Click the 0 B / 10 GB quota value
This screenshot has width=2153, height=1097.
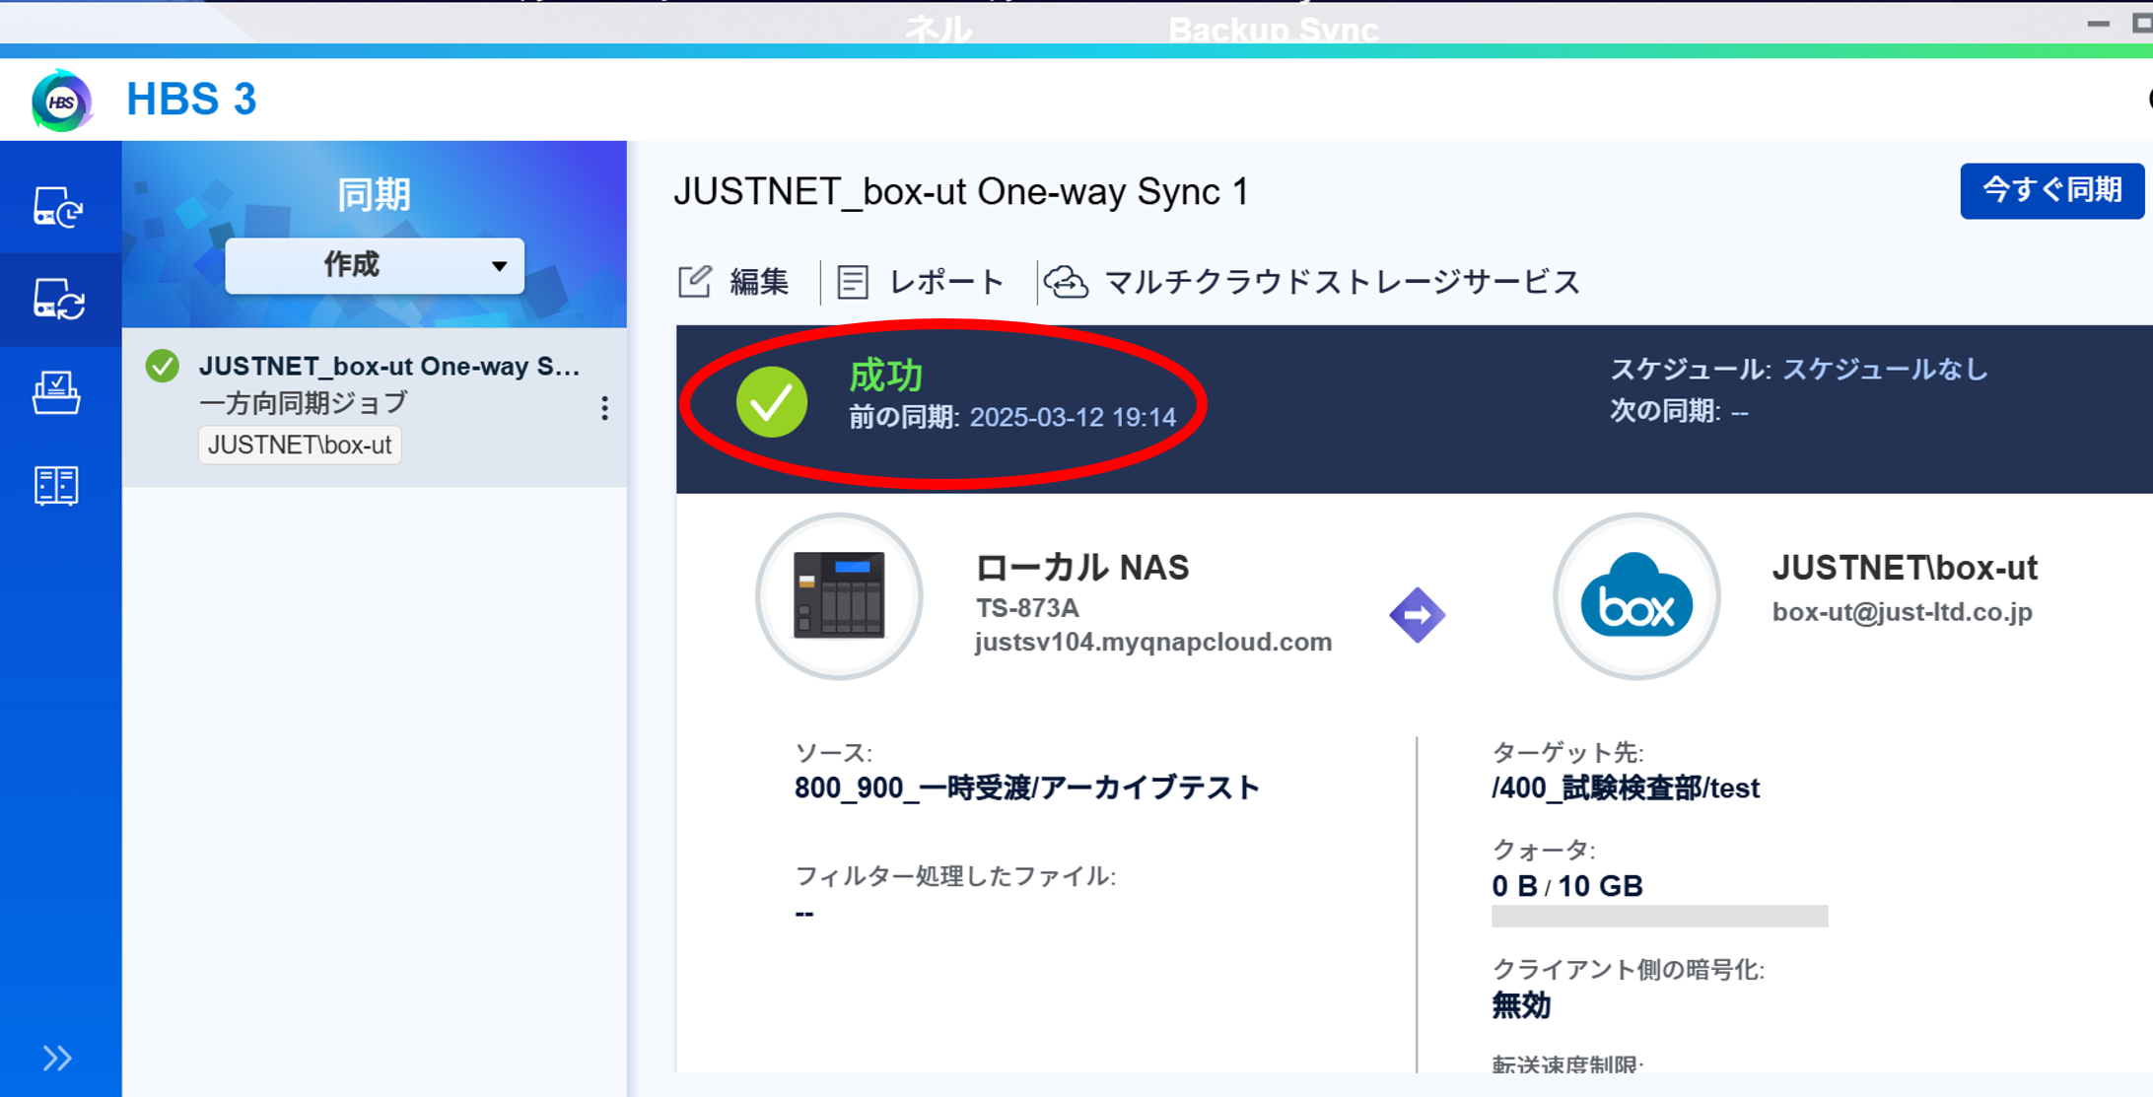[1567, 886]
